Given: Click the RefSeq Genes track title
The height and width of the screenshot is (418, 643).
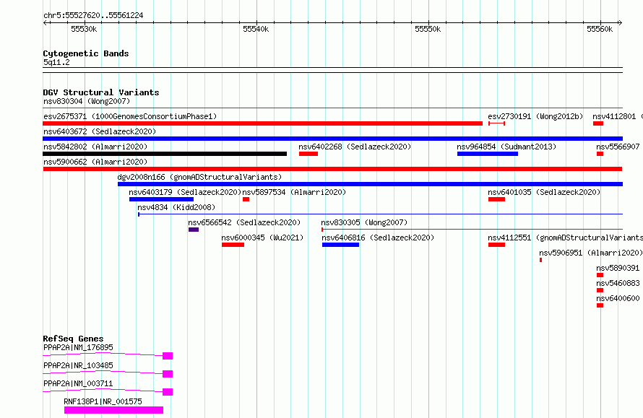Looking at the screenshot, I should 73,339.
